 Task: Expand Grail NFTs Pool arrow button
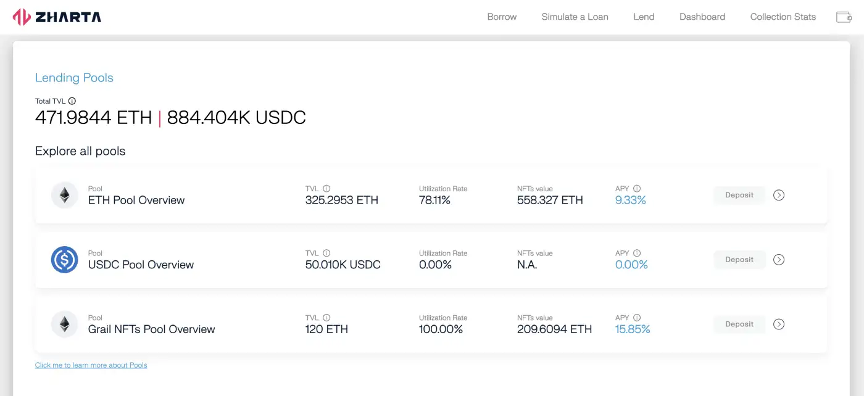[779, 324]
